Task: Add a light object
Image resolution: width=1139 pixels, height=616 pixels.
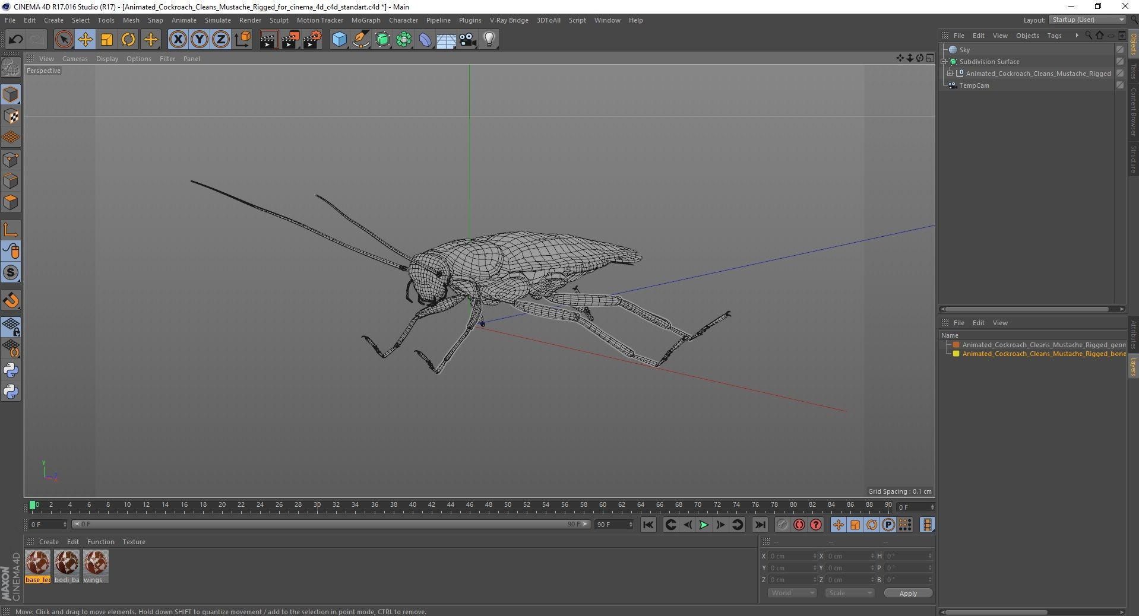Action: (x=489, y=40)
